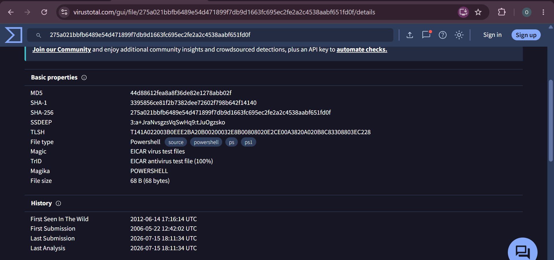Click the File type label
The height and width of the screenshot is (260, 554).
click(42, 142)
